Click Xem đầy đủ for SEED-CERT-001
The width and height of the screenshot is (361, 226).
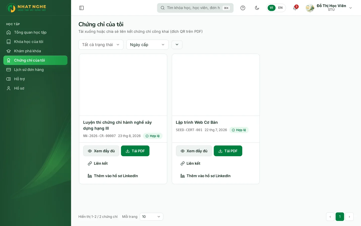[194, 151]
